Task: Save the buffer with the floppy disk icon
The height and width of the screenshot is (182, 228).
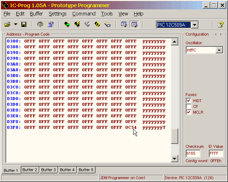Action: pyautogui.click(x=24, y=24)
